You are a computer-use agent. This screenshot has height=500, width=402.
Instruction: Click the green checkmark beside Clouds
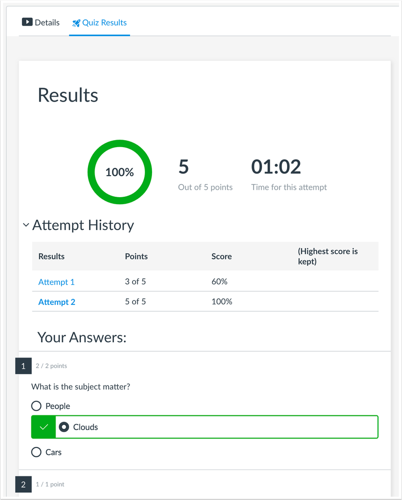(x=43, y=427)
